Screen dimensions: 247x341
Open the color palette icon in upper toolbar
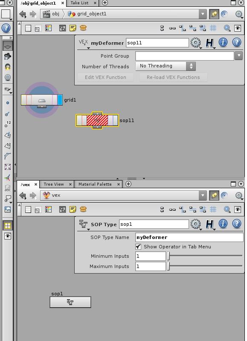point(48,28)
